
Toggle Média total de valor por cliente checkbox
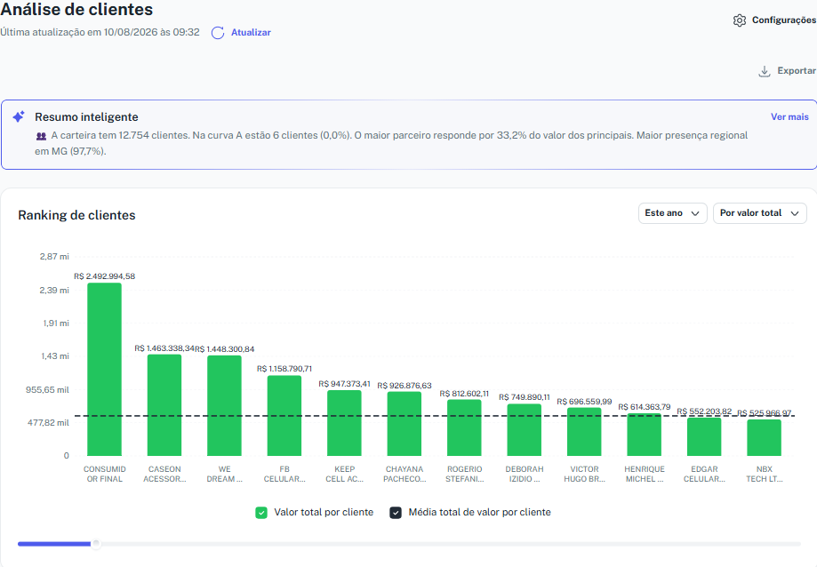pos(396,513)
